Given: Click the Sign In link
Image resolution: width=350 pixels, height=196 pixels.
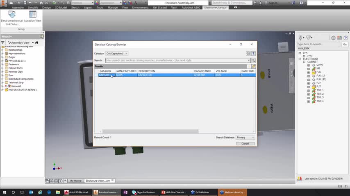Looking at the screenshot, I should [273, 3].
